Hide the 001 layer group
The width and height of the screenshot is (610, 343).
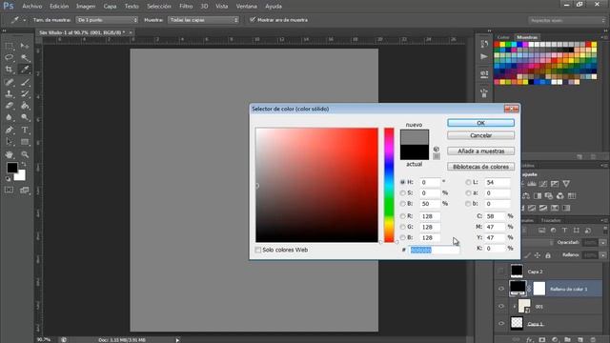(501, 306)
